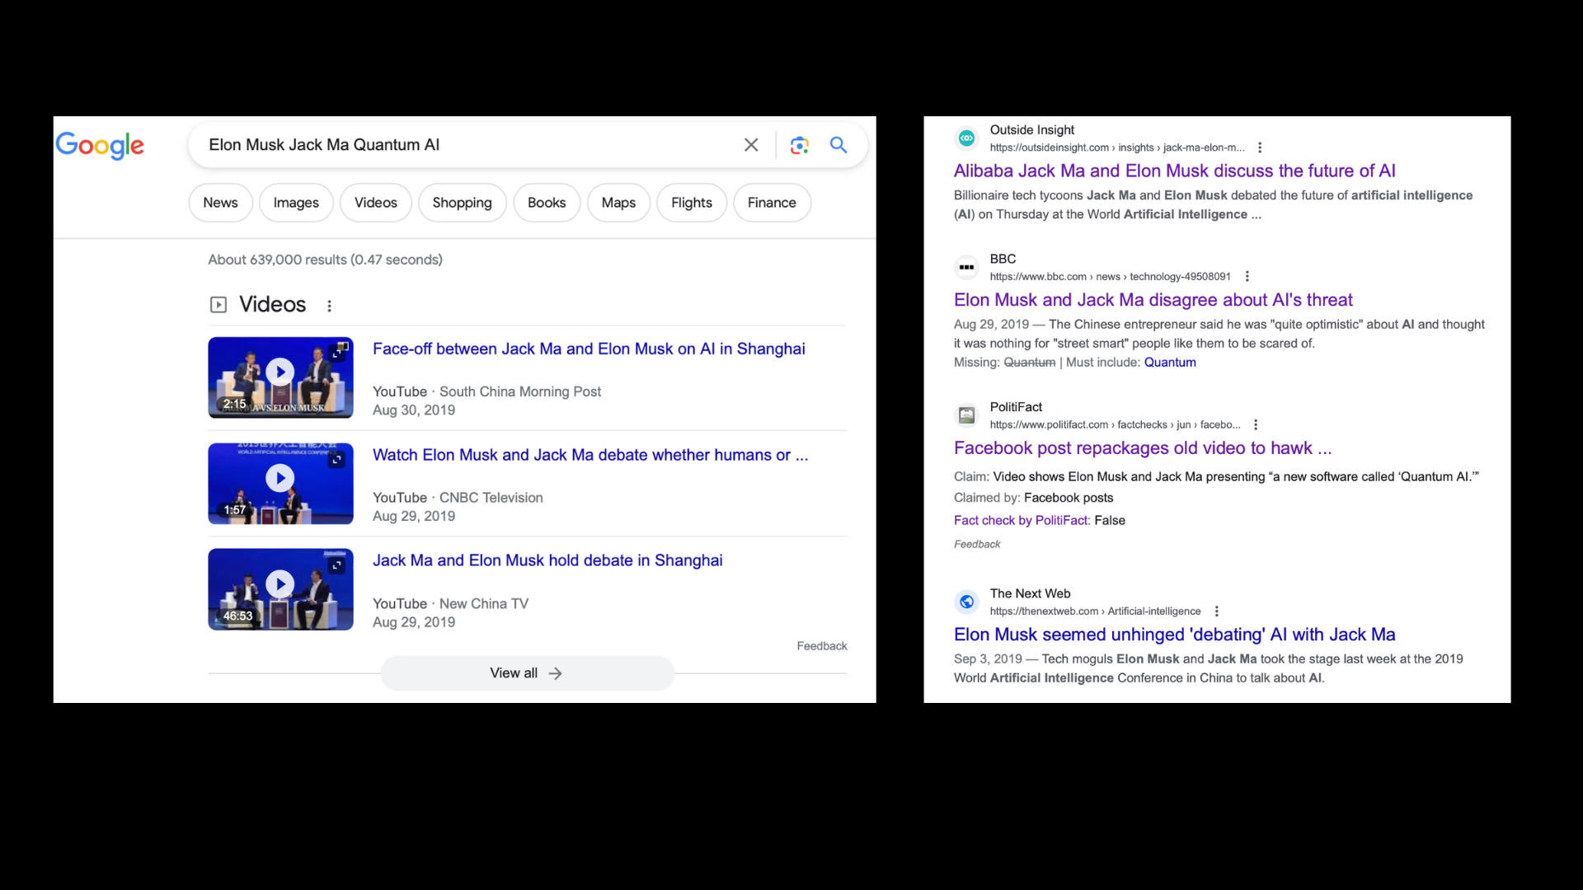Open 'Elon Musk seemed unhinged' result
Viewport: 1583px width, 890px height.
tap(1174, 635)
